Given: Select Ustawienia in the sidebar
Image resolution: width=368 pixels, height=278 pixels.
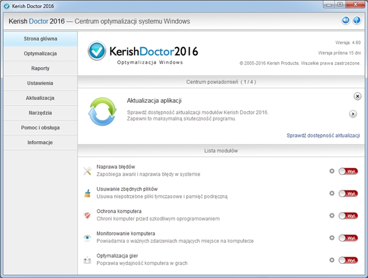Looking at the screenshot, I should tap(40, 83).
